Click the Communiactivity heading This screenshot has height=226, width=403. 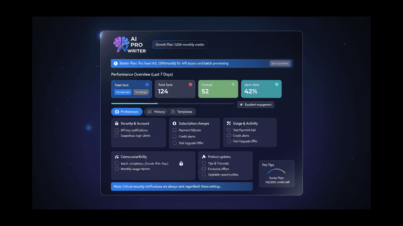click(134, 157)
